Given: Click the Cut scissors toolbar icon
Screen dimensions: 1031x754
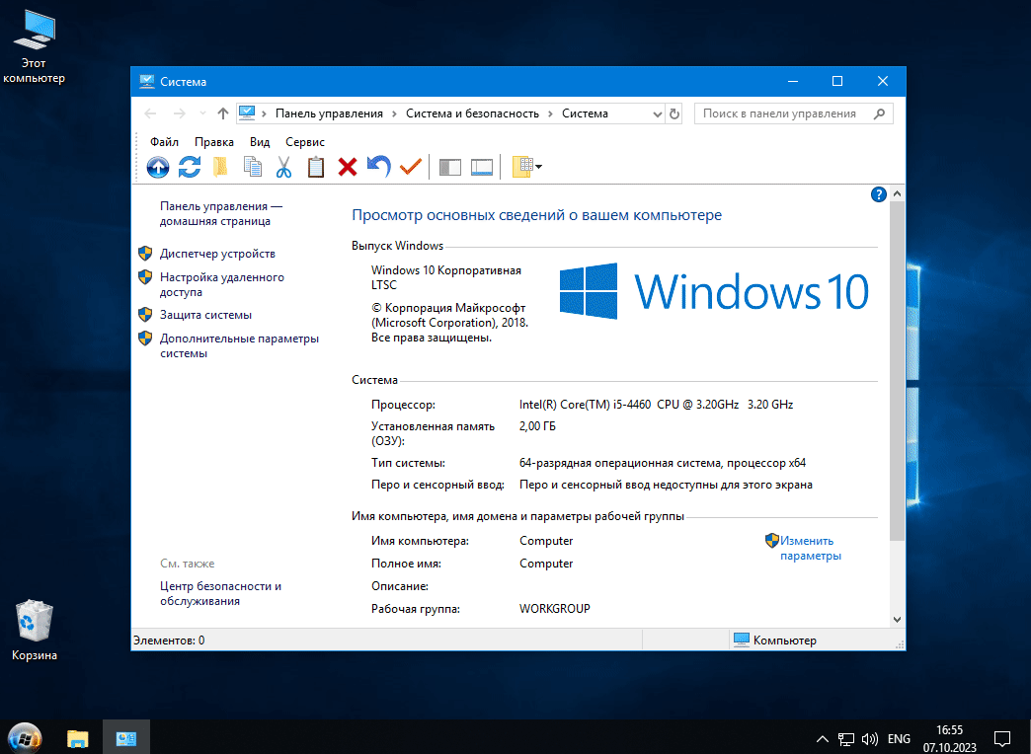Looking at the screenshot, I should point(283,167).
